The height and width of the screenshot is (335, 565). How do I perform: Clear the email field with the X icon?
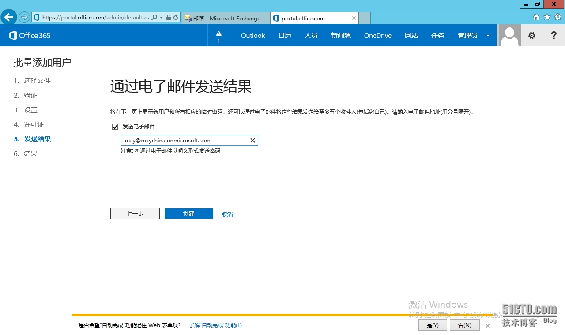coord(252,140)
